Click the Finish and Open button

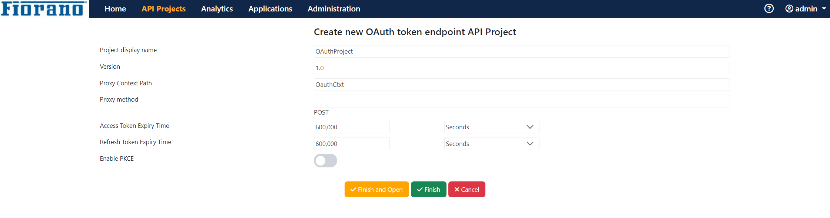pos(376,190)
